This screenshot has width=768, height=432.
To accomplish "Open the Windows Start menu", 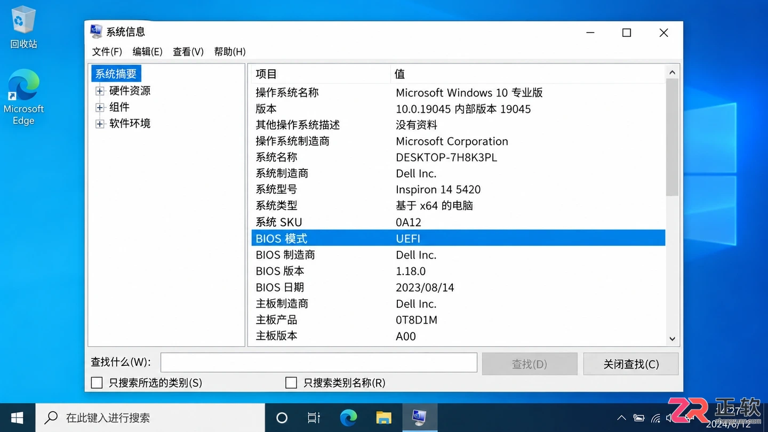I will click(x=17, y=418).
